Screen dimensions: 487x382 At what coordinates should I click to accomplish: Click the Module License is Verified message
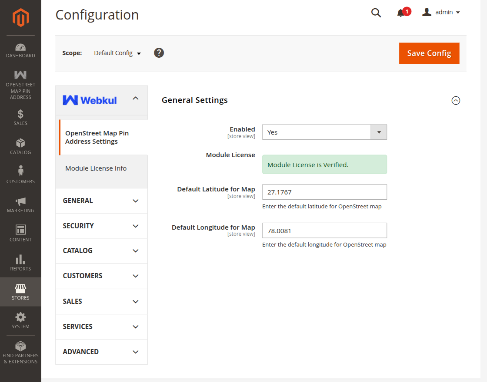click(x=324, y=165)
